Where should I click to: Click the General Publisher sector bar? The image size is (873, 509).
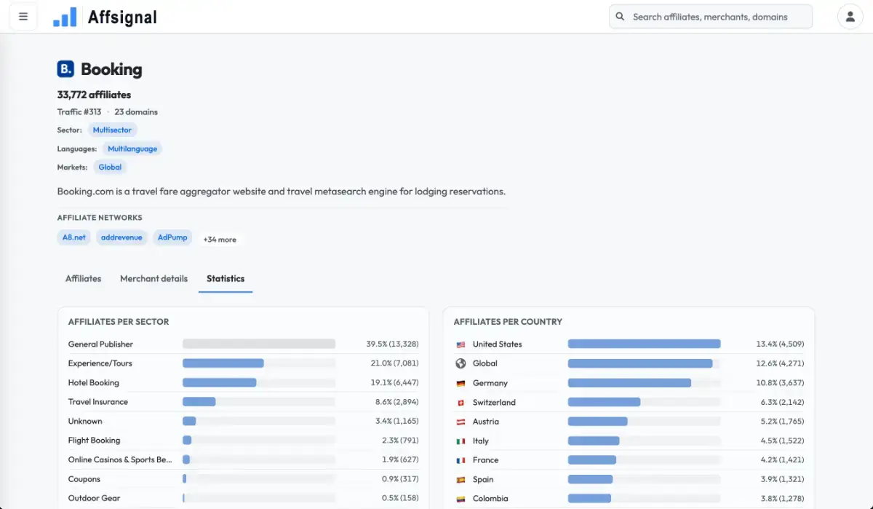[x=259, y=344]
